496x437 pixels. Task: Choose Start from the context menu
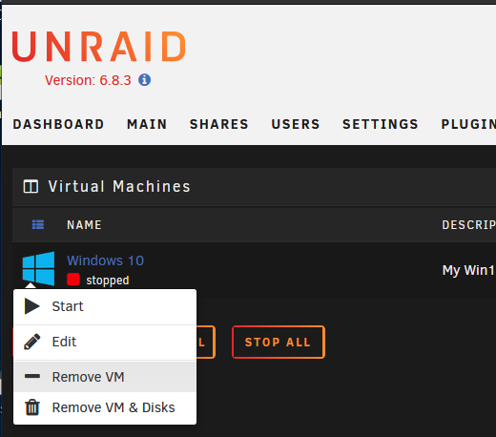click(x=105, y=307)
